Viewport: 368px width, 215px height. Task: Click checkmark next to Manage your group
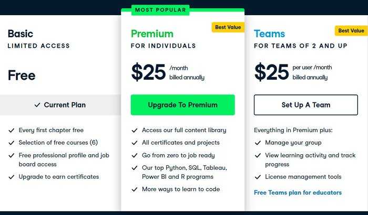click(x=258, y=143)
